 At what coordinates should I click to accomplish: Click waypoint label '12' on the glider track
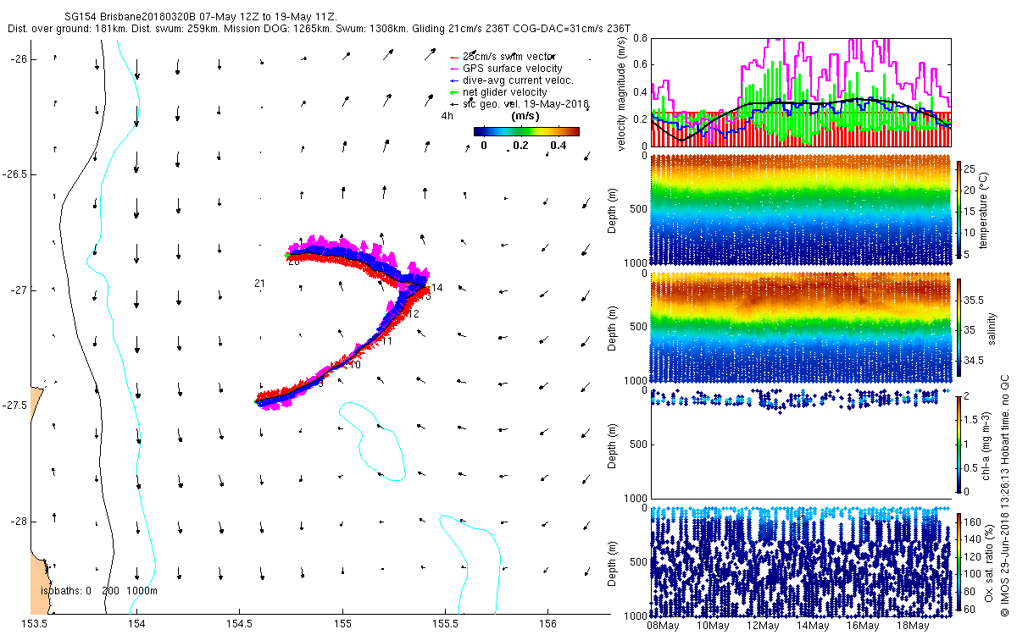[414, 314]
